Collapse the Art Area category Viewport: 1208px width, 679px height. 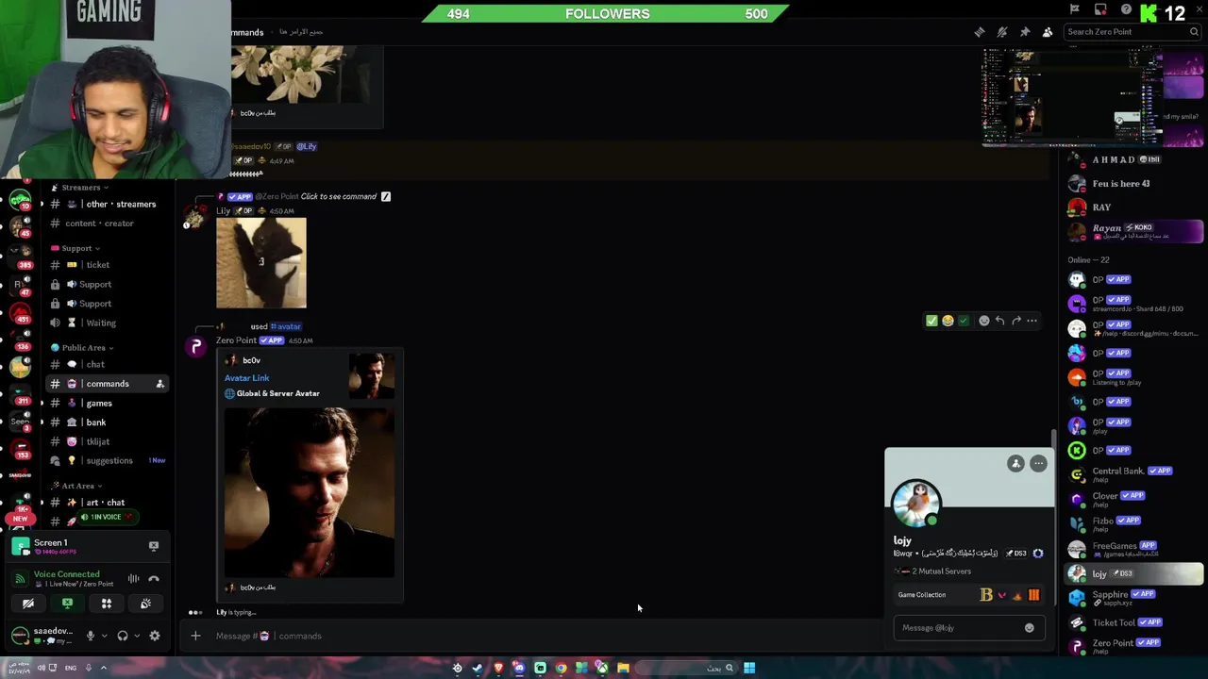tap(77, 486)
